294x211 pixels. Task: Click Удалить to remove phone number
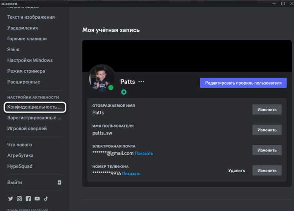tap(236, 171)
